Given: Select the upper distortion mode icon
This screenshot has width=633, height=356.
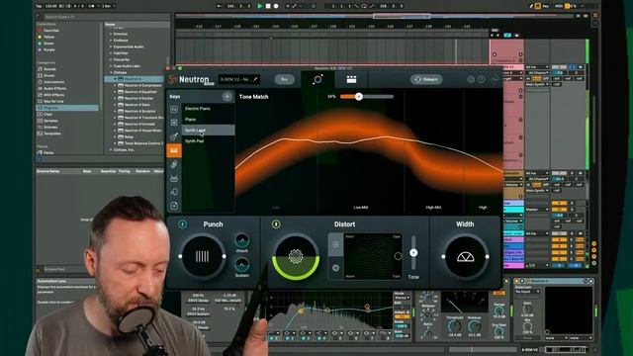Looking at the screenshot, I should 335,244.
